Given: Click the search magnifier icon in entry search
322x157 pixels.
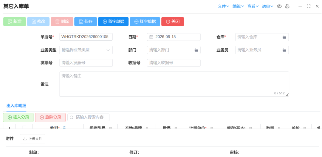Looking at the screenshot, I should pyautogui.click(x=72, y=117).
